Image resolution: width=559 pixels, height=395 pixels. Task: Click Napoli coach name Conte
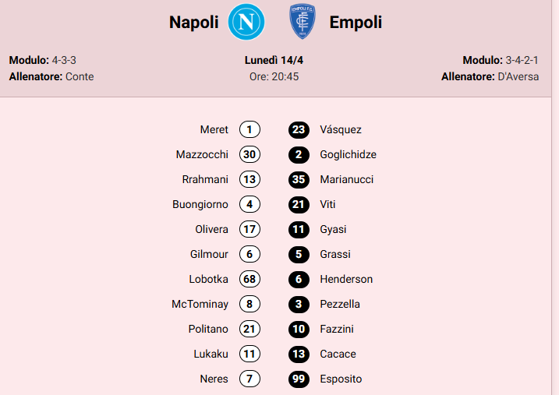[x=80, y=76]
